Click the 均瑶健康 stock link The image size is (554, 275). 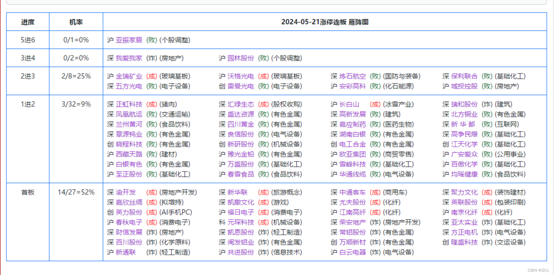(x=464, y=174)
